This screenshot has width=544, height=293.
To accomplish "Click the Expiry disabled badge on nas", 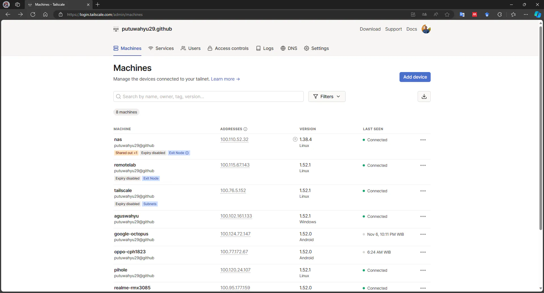I will [x=153, y=153].
